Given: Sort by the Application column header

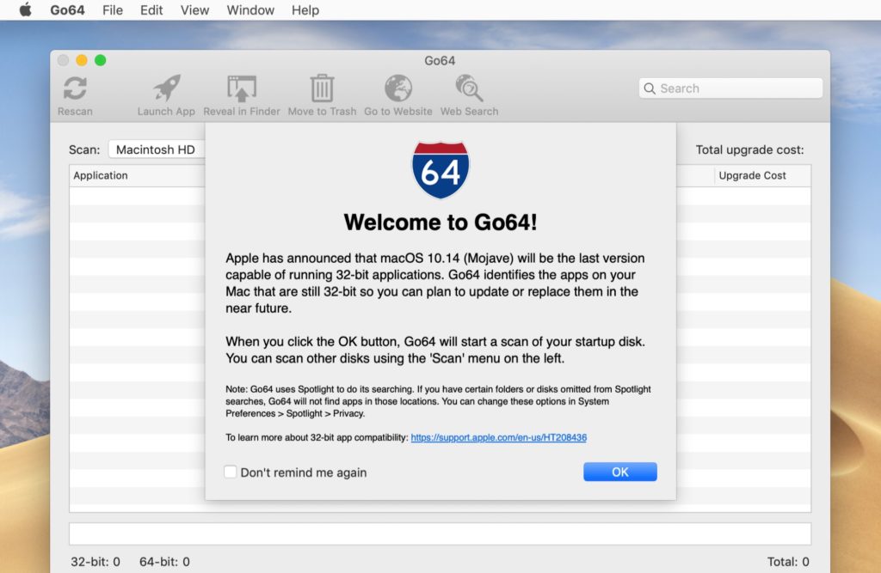Looking at the screenshot, I should [x=101, y=175].
